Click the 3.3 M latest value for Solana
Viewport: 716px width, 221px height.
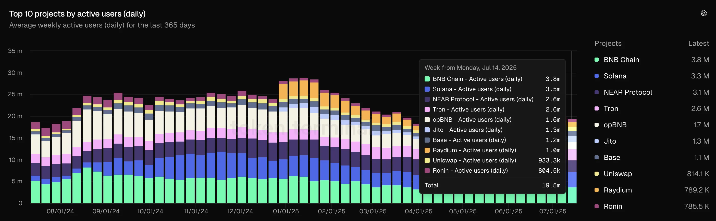(700, 76)
